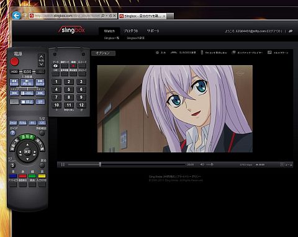
Task: Click the down arrow on the remote D-pad
Action: coord(27,159)
